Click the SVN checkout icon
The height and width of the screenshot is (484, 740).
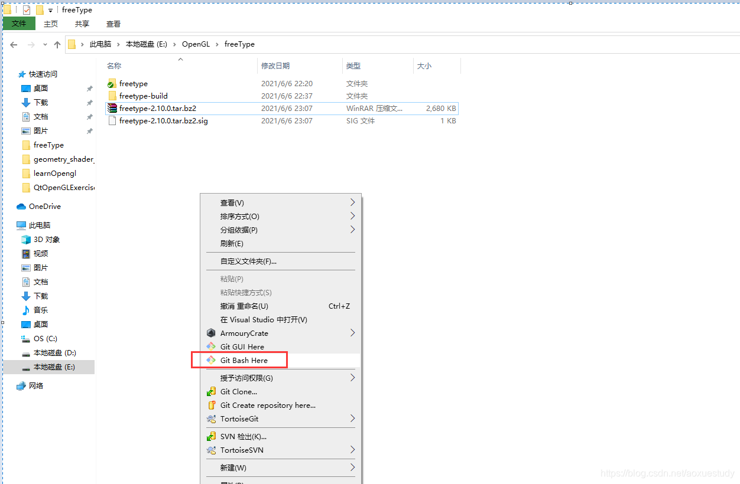211,436
